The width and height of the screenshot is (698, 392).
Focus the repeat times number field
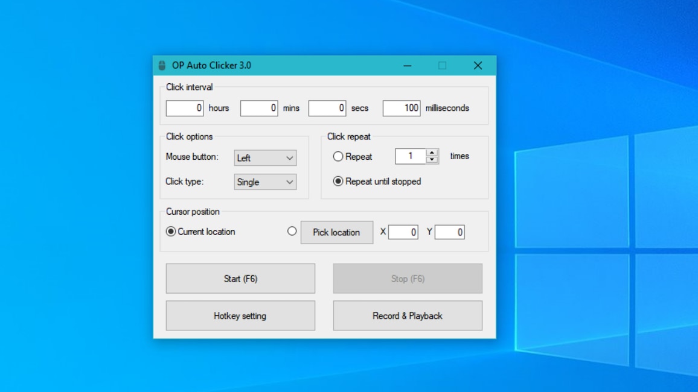tap(411, 156)
